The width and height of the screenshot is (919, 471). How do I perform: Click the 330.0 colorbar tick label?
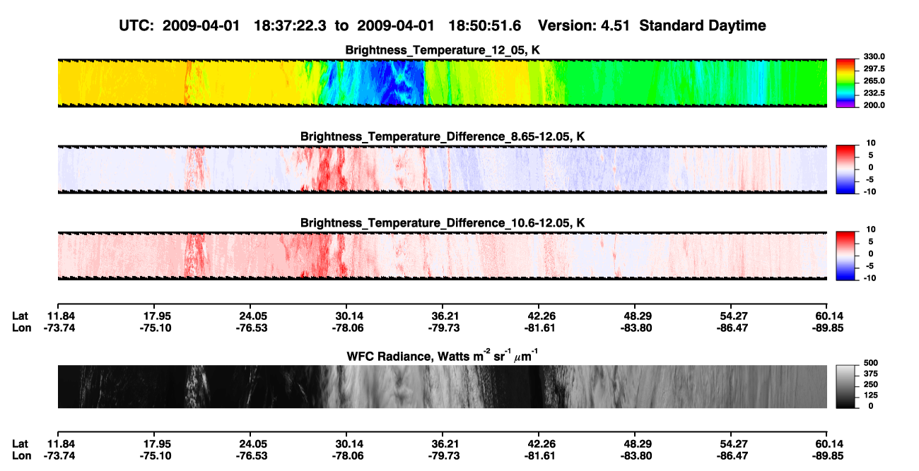[x=874, y=56]
